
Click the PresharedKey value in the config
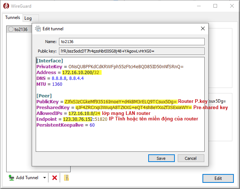pyautogui.click(x=134, y=107)
